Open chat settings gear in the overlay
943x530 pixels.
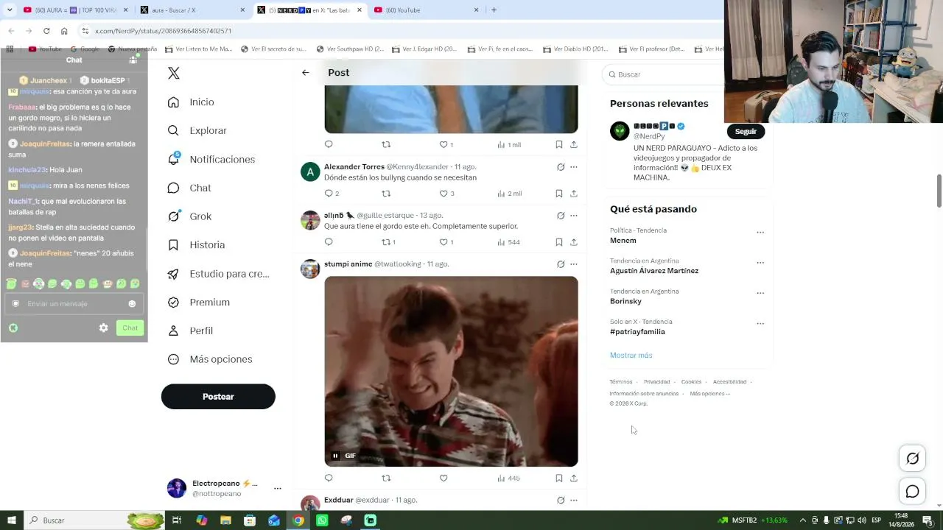(103, 328)
